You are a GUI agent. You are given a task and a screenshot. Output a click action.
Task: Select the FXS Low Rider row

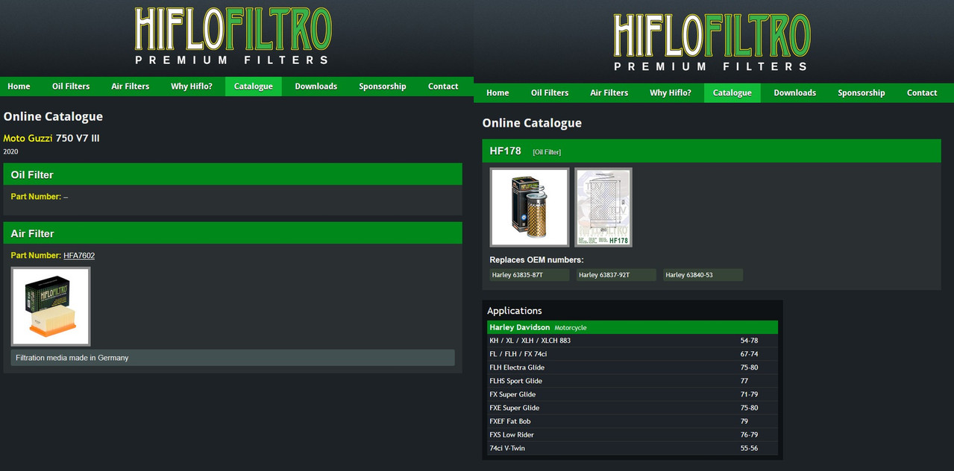coord(633,434)
